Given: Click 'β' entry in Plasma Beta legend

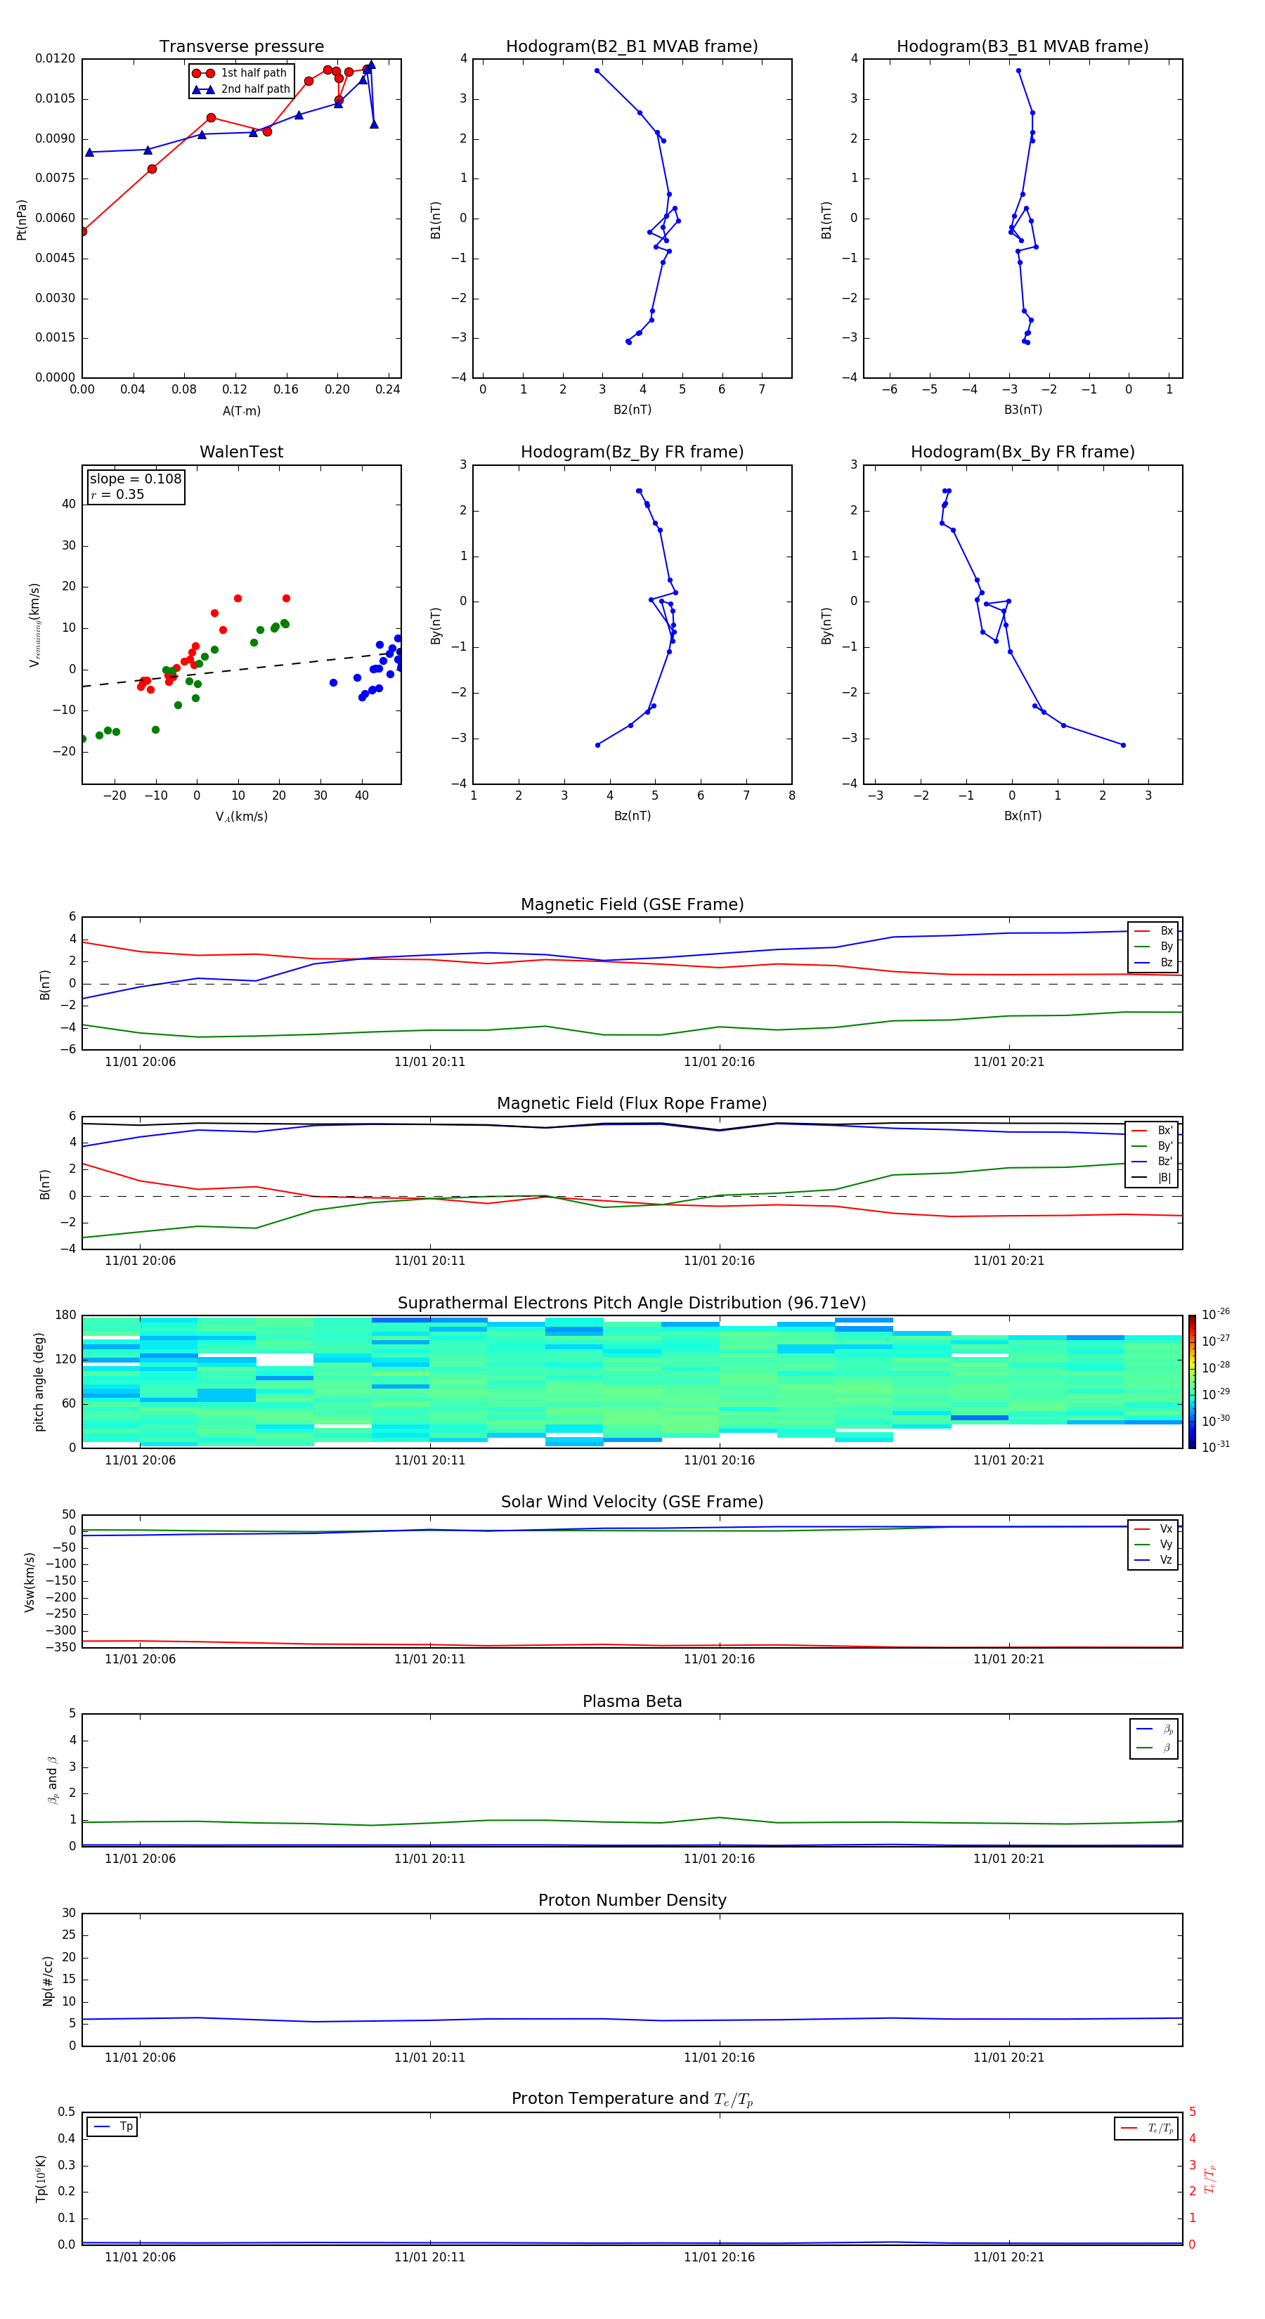Looking at the screenshot, I should [1154, 1748].
